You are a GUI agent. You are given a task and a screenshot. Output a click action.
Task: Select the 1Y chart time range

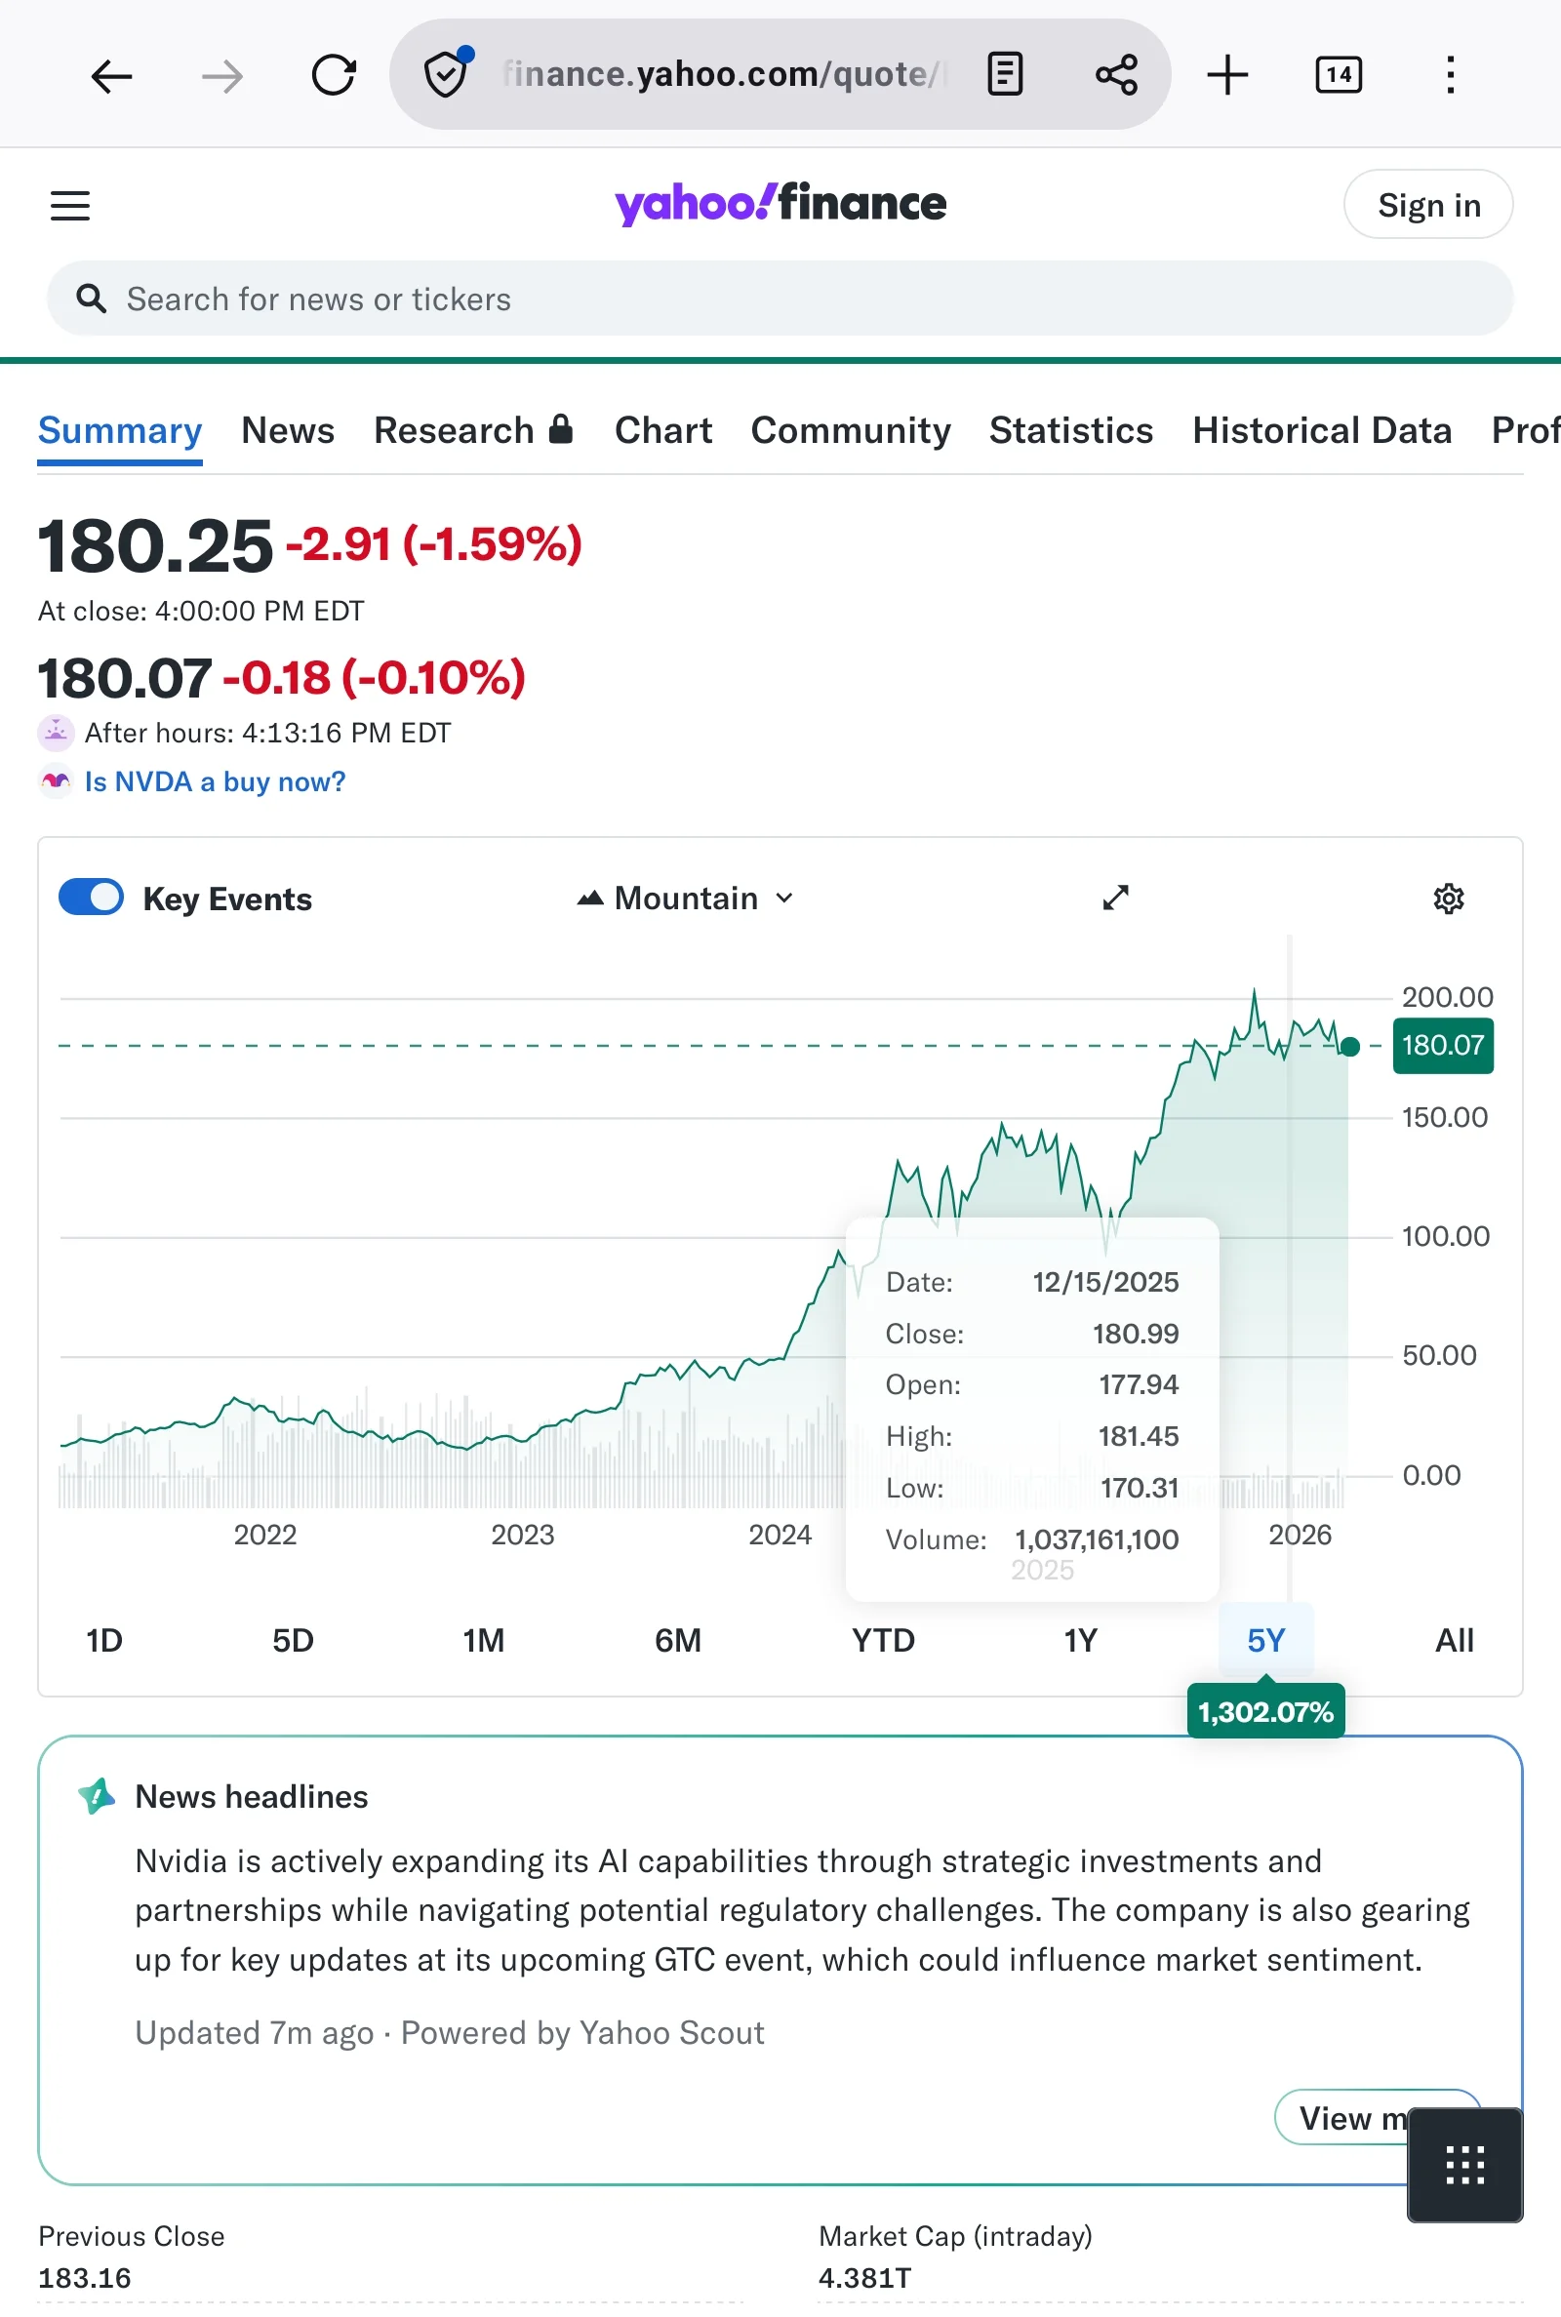1080,1639
